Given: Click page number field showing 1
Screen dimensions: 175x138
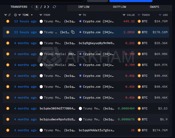Looking at the screenshot, I should [37, 7].
